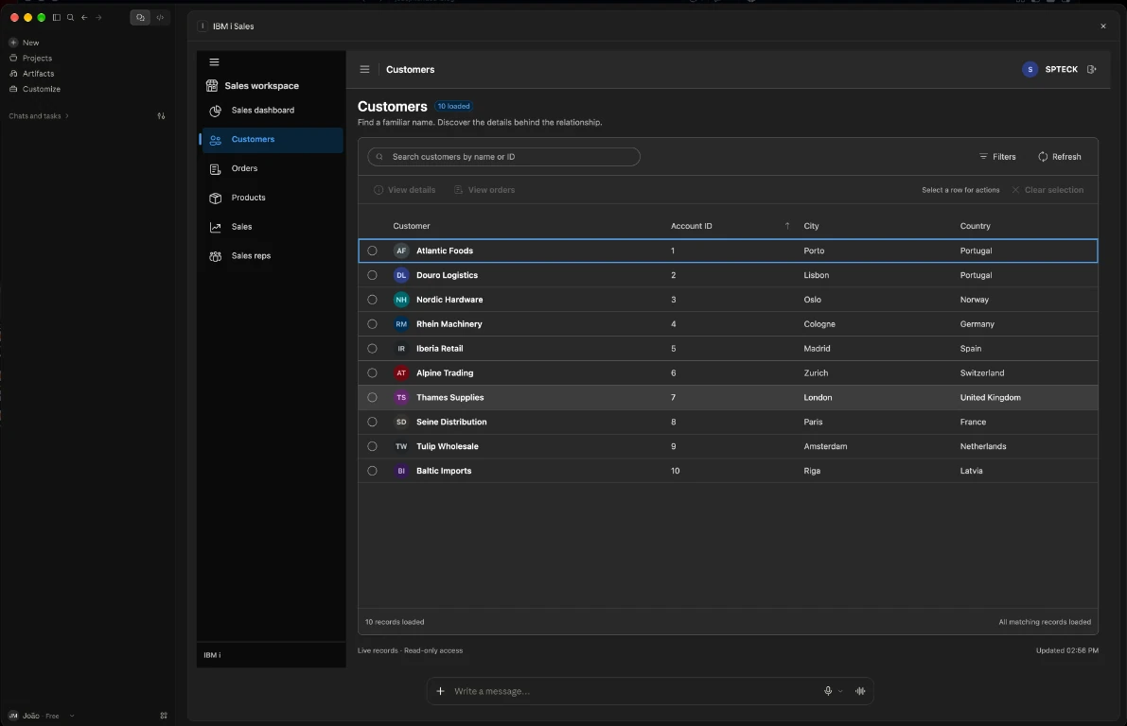Click the AT avatar for Alpine Trading
This screenshot has width=1127, height=726.
click(401, 372)
